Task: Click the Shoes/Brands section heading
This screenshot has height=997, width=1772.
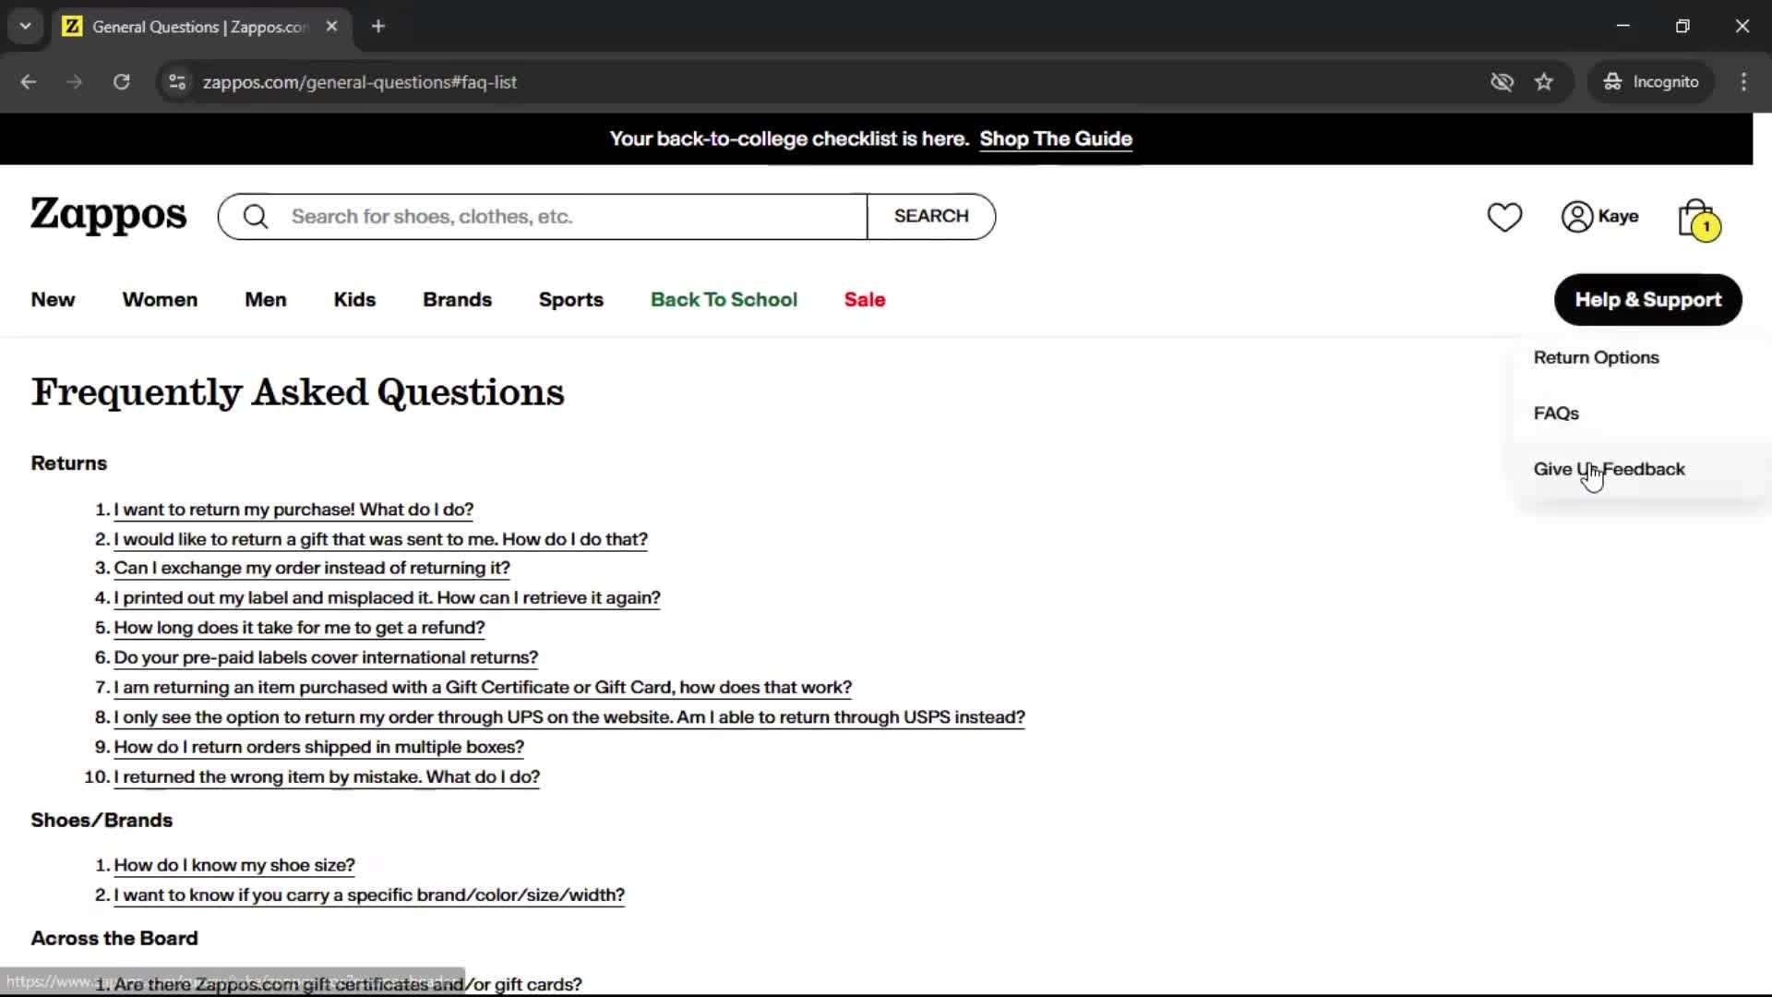Action: point(102,821)
